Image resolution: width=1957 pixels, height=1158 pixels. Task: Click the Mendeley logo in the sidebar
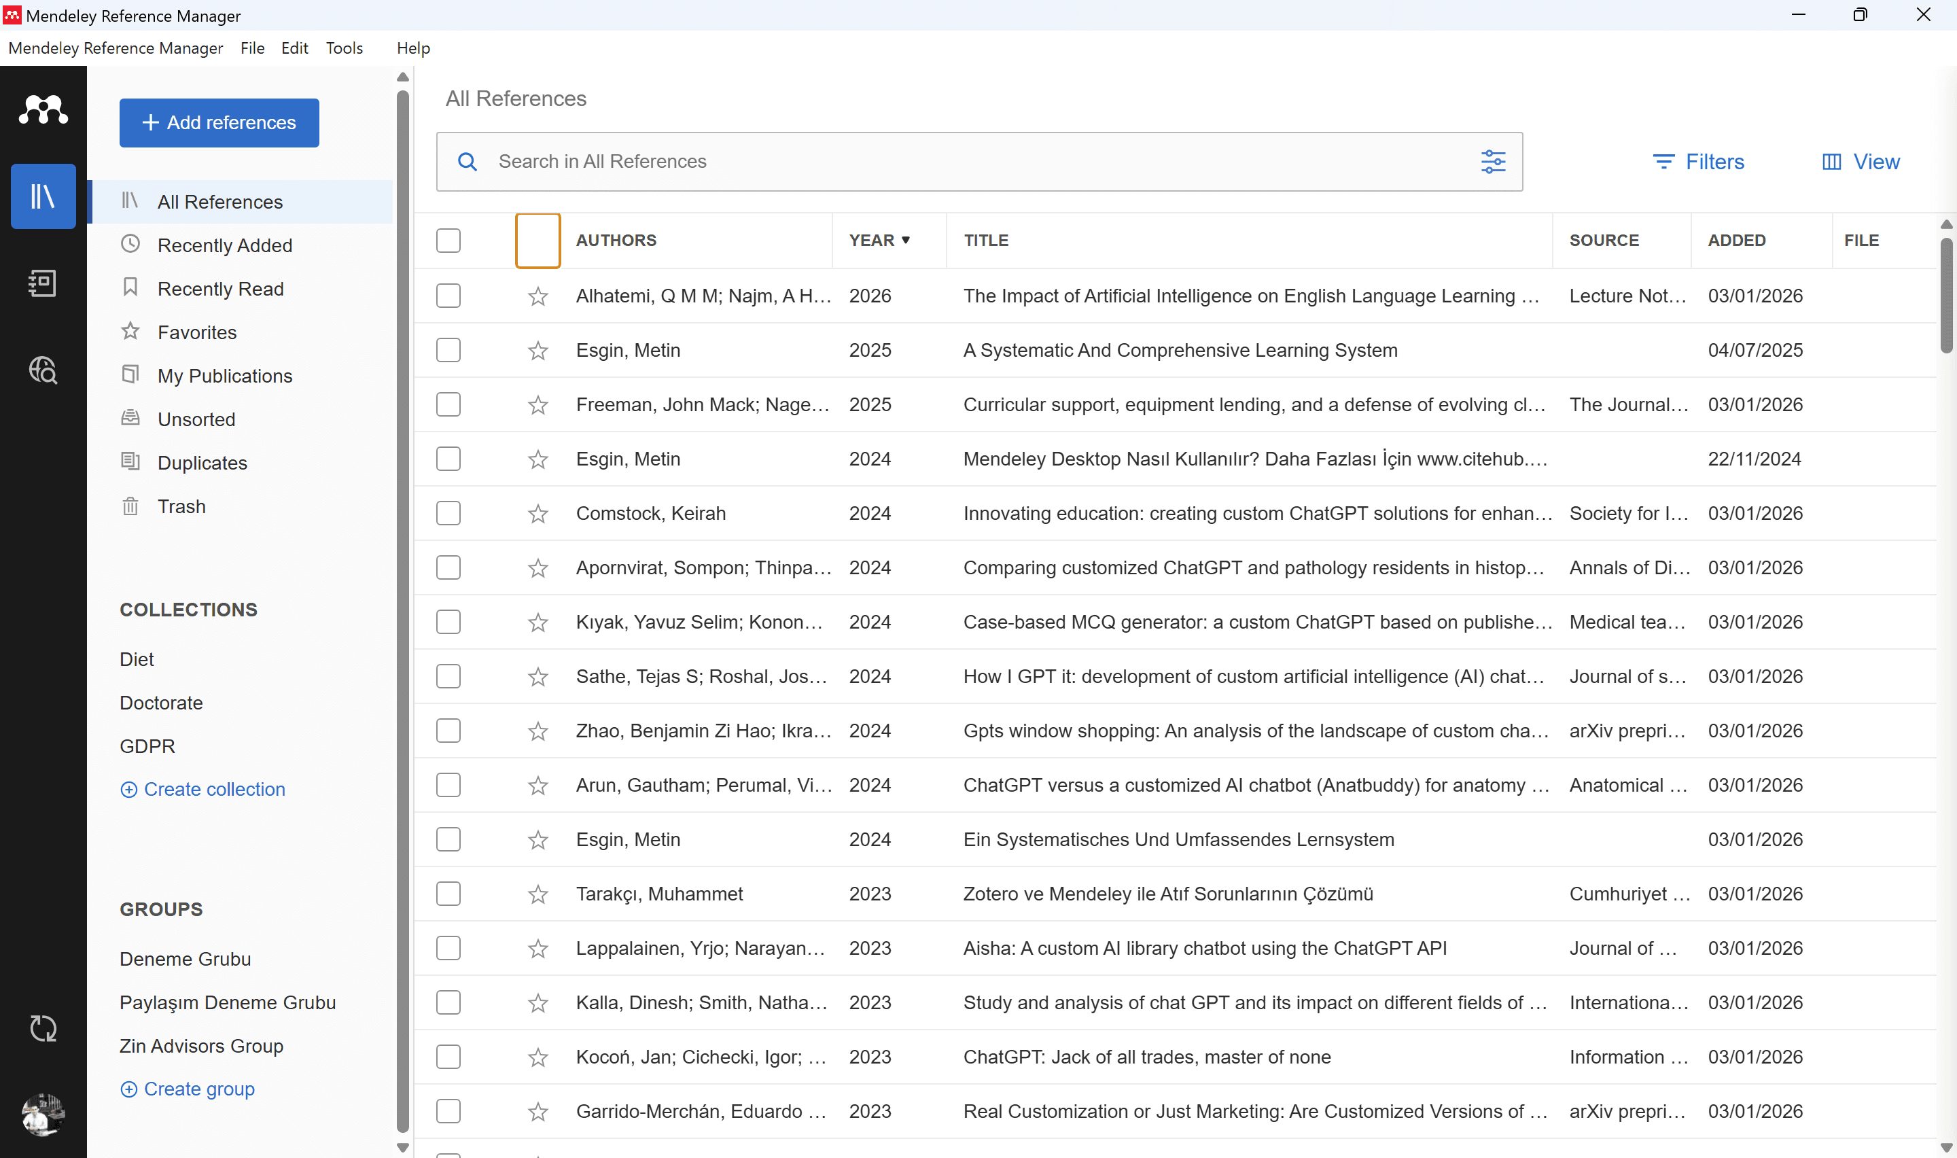[43, 109]
